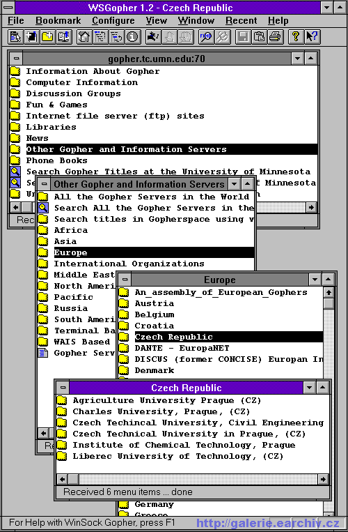Screen dimensions: 348x532
Task: Open the Window menu
Action: click(196, 21)
